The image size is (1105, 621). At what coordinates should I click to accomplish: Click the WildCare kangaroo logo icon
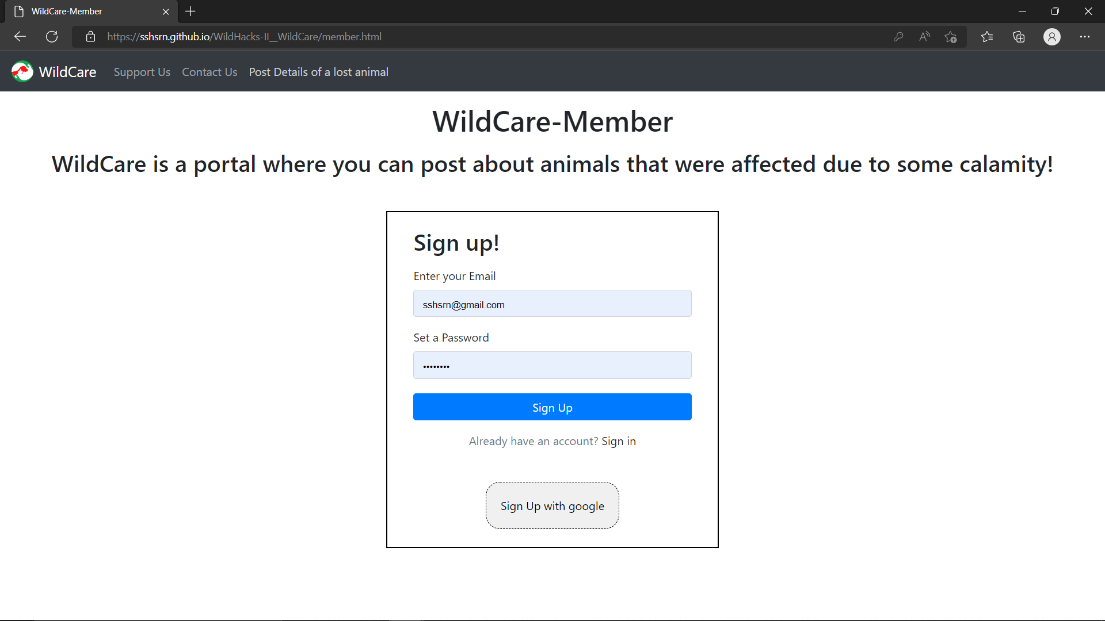click(x=22, y=72)
